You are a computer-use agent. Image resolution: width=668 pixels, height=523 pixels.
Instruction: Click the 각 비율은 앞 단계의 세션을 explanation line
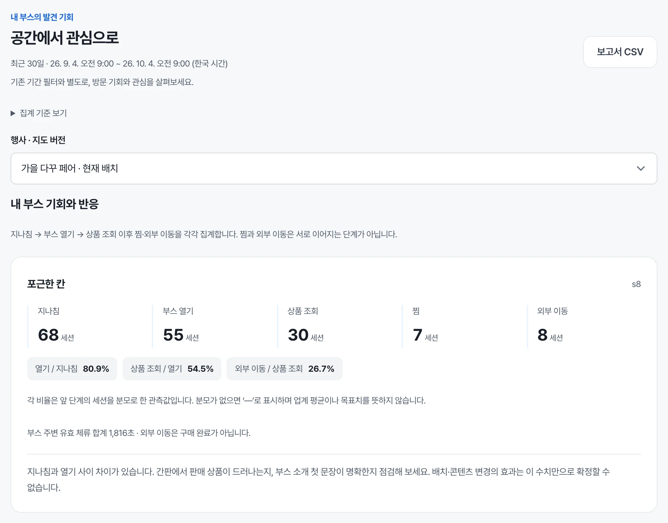226,401
